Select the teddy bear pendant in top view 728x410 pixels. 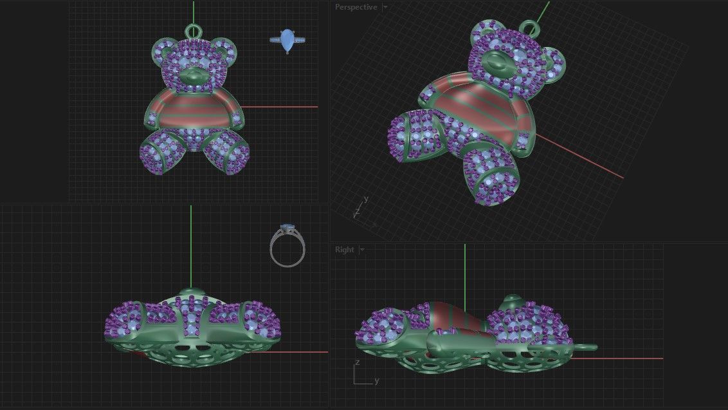click(194, 100)
